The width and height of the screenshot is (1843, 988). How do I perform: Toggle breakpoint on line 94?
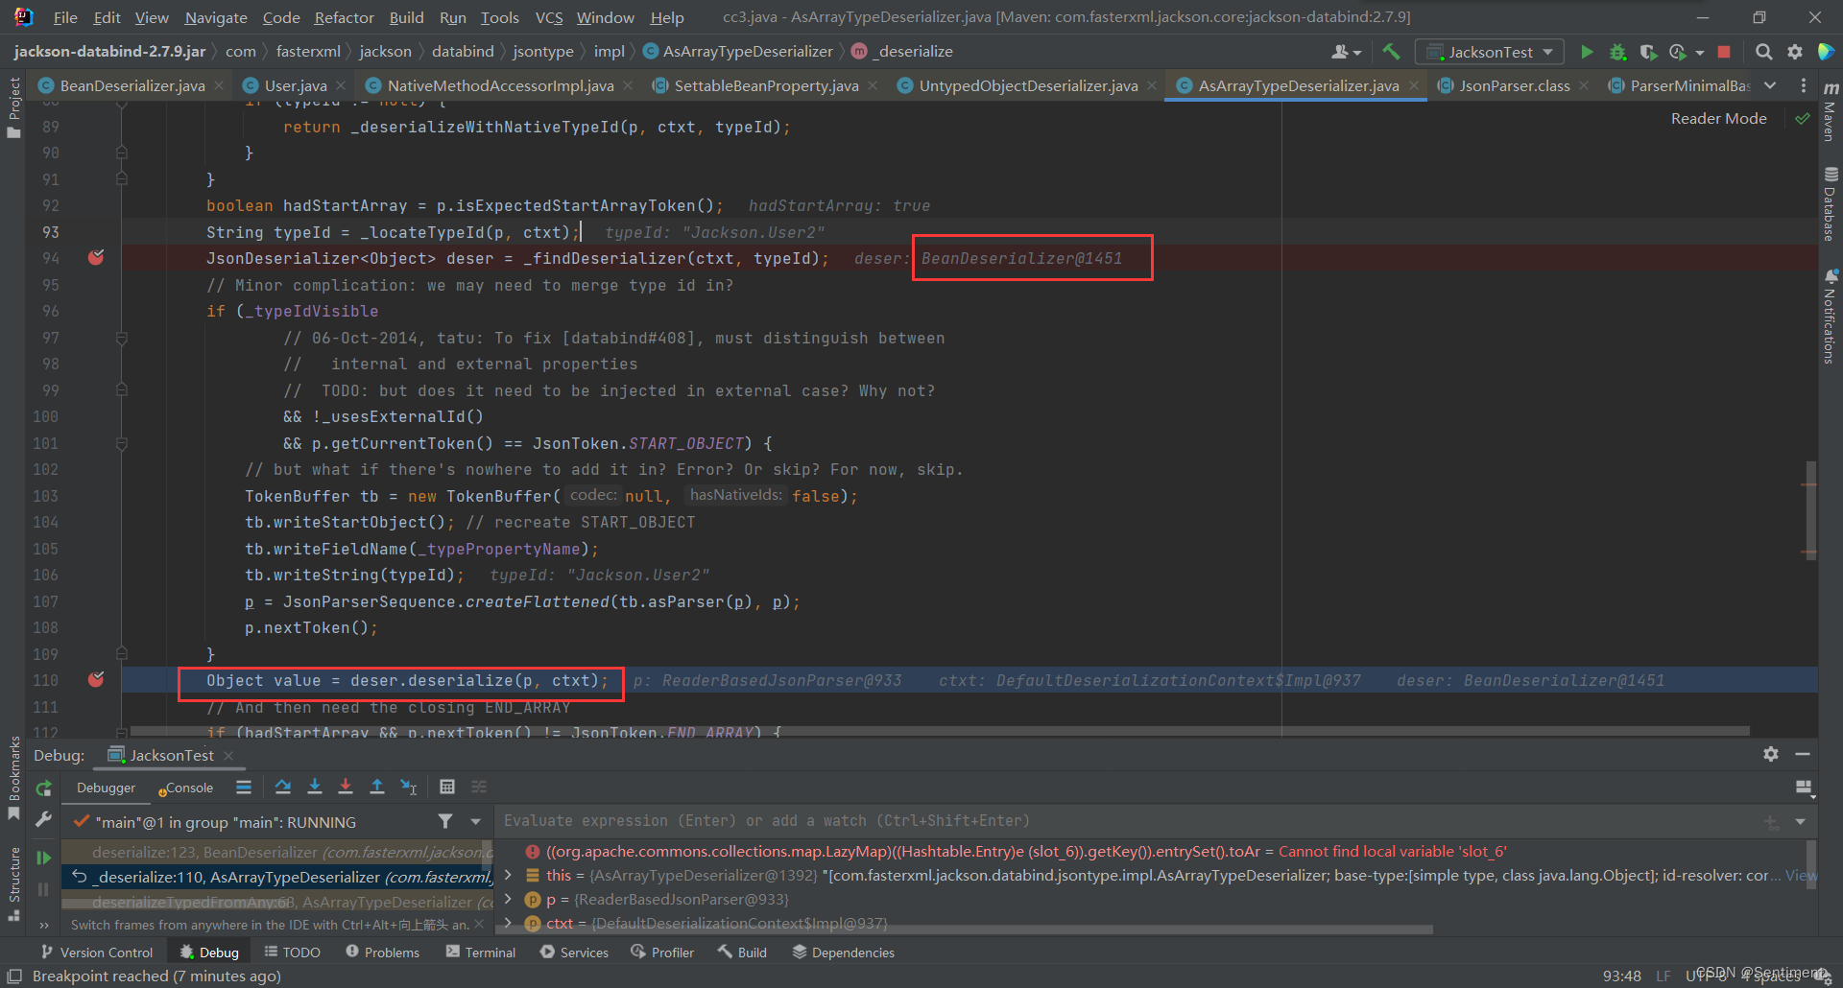point(96,257)
